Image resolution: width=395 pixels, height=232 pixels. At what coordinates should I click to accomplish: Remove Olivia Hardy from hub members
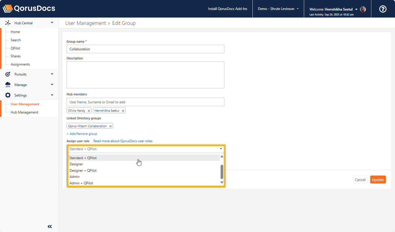click(89, 111)
